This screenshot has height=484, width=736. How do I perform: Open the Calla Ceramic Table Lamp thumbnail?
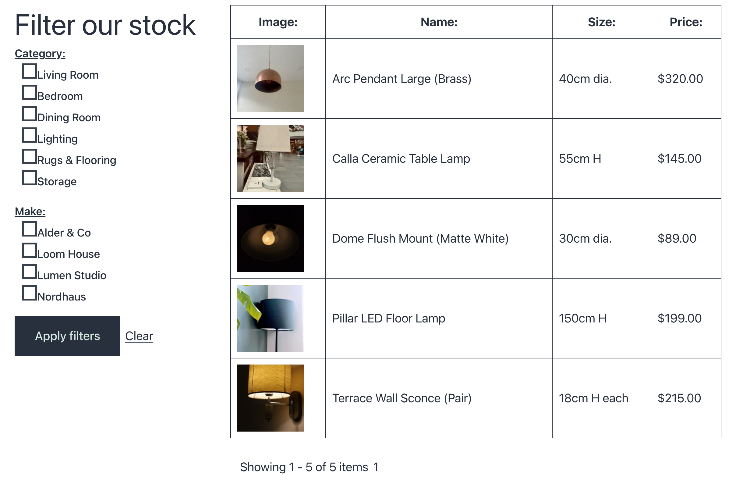tap(271, 158)
